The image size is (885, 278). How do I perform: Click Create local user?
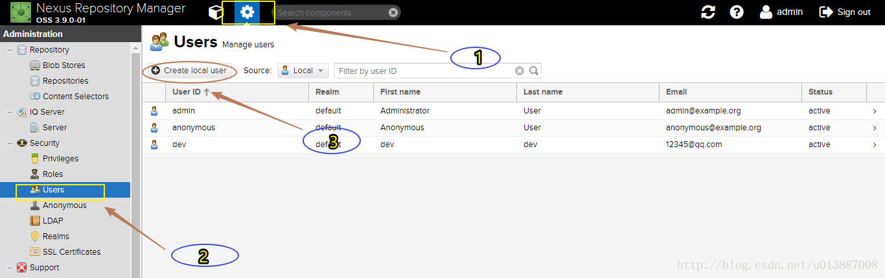coord(189,71)
